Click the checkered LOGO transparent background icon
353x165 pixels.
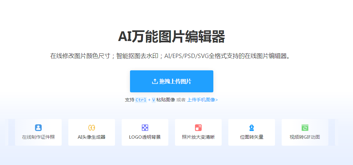point(145,127)
